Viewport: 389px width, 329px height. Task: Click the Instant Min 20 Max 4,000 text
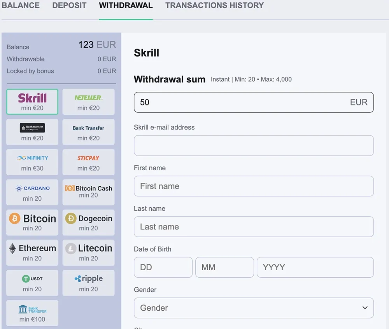coord(251,79)
